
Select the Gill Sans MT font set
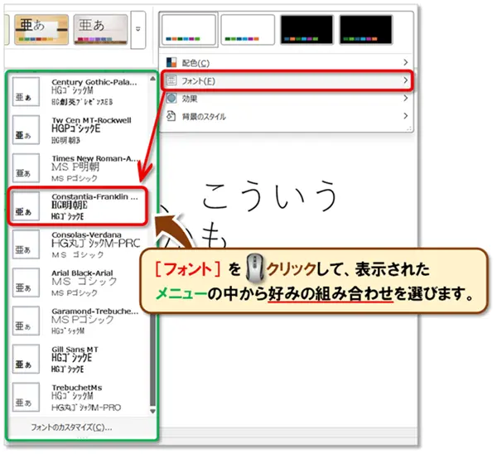pyautogui.click(x=80, y=359)
